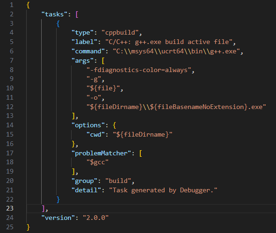The height and width of the screenshot is (233, 276).
Task: Click the "2.0.0" value
Action: 95,218
